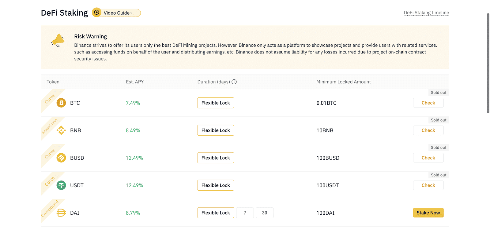The width and height of the screenshot is (490, 230).
Task: Click the 0.01BTC minimum locked amount
Action: click(326, 103)
